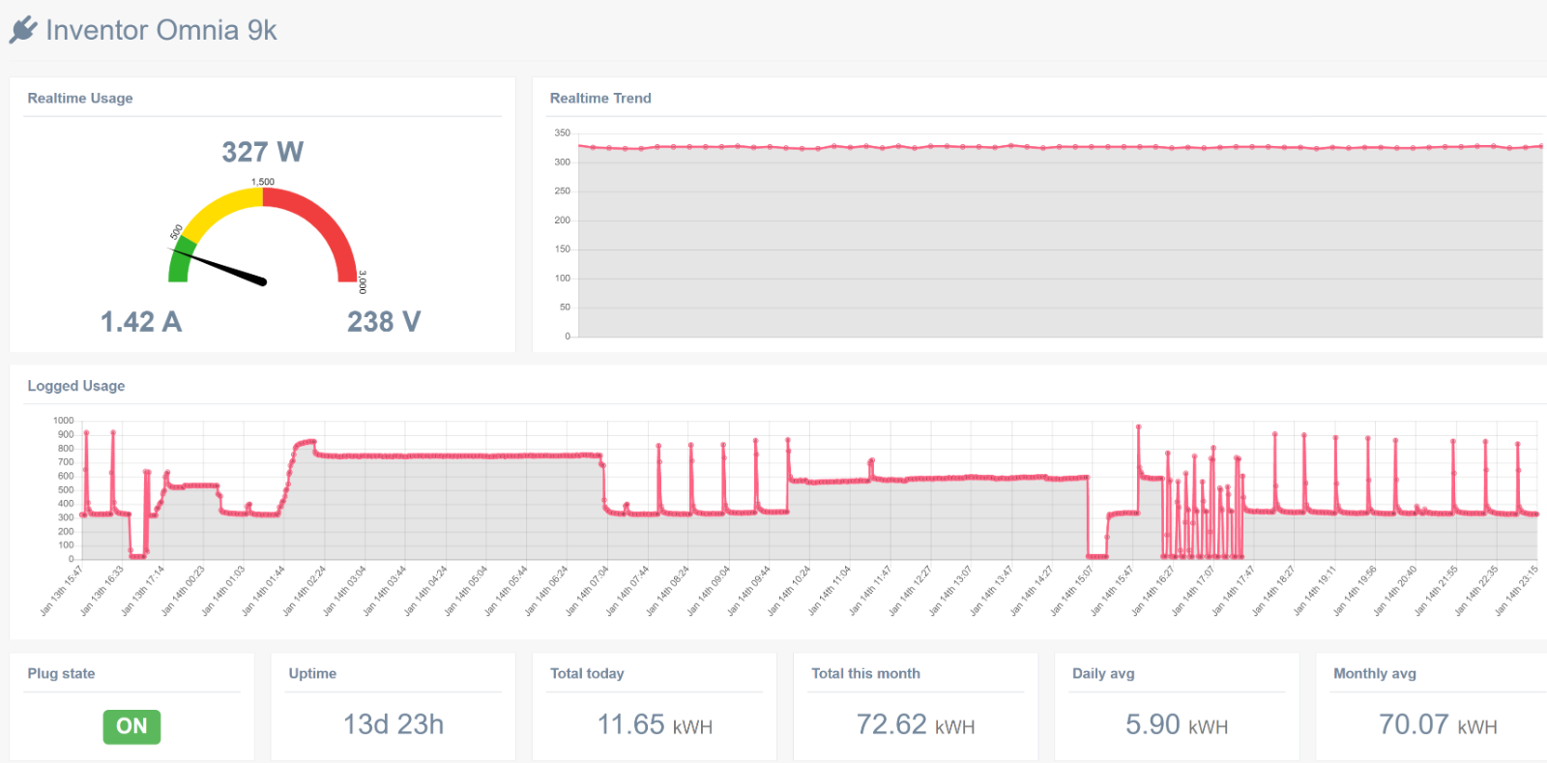Click the 70.07 kWH monthly average value
The image size is (1547, 763).
pyautogui.click(x=1438, y=724)
